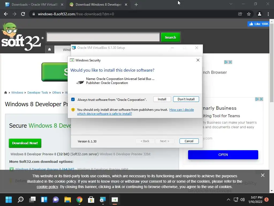Open Developer Tools breadcrumb link
This screenshot has width=274, height=206.
tap(37, 93)
